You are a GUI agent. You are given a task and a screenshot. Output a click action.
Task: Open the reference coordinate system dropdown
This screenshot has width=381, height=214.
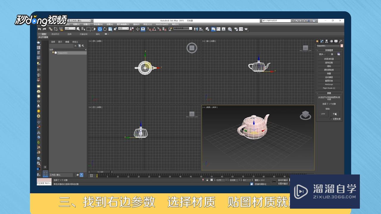(123, 29)
